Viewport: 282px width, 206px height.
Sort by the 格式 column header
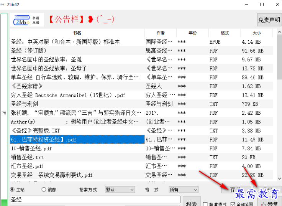225,33
